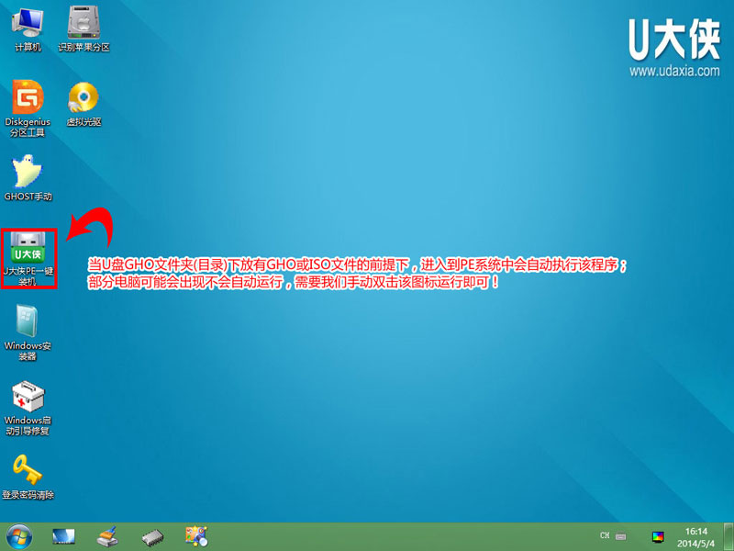This screenshot has width=734, height=551.
Task: Click the clock showing 16:14
Action: pyautogui.click(x=695, y=531)
